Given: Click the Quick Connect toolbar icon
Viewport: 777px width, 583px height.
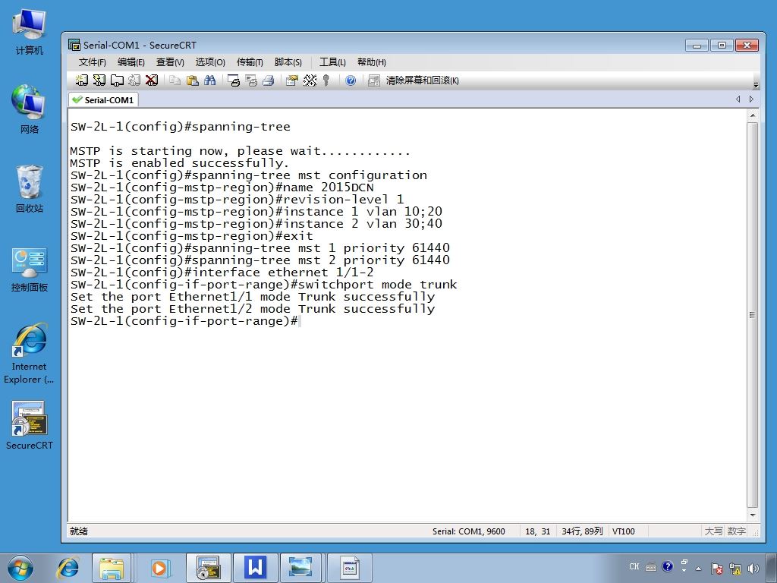Looking at the screenshot, I should pos(99,80).
